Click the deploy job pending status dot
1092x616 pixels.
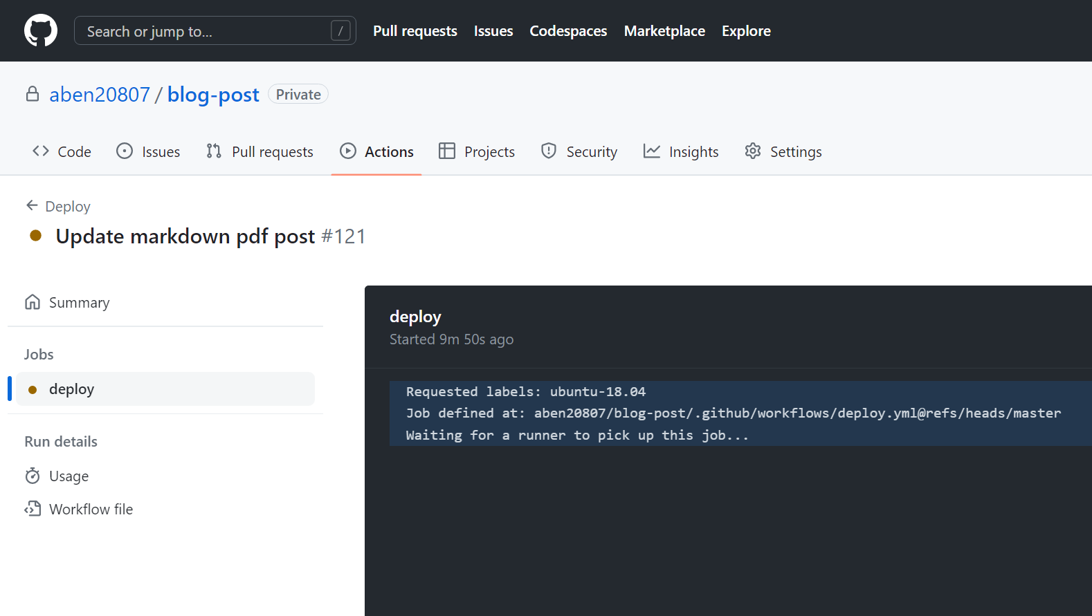(33, 390)
